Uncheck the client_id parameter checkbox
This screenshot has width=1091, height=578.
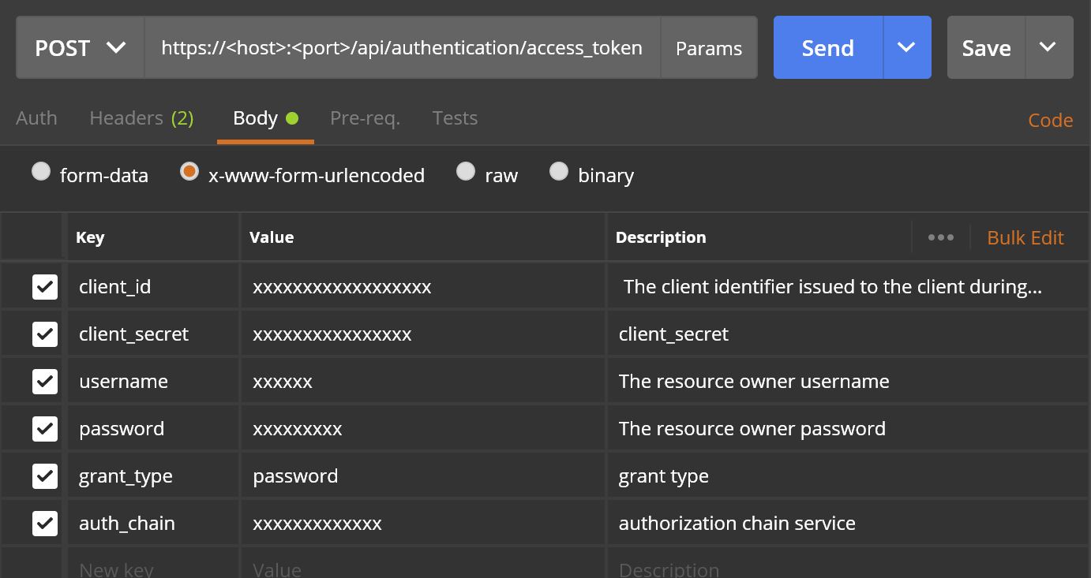pos(45,286)
